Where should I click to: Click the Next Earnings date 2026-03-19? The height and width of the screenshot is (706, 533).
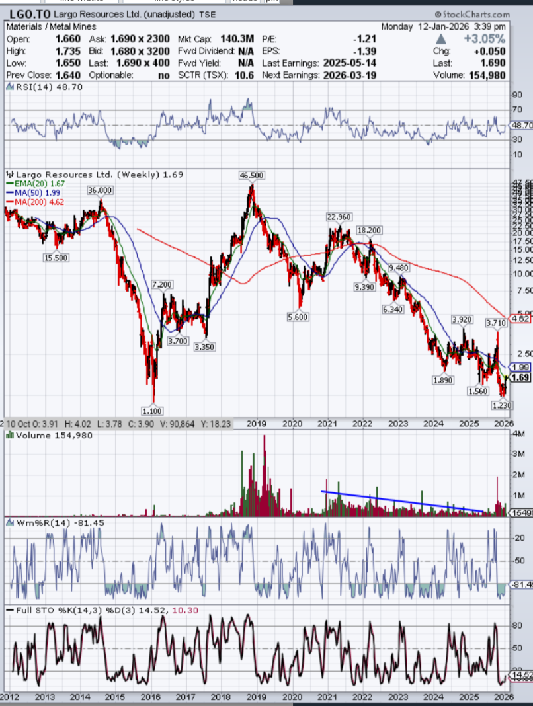(350, 75)
